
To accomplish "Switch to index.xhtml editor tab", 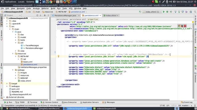I will coord(111,16).
